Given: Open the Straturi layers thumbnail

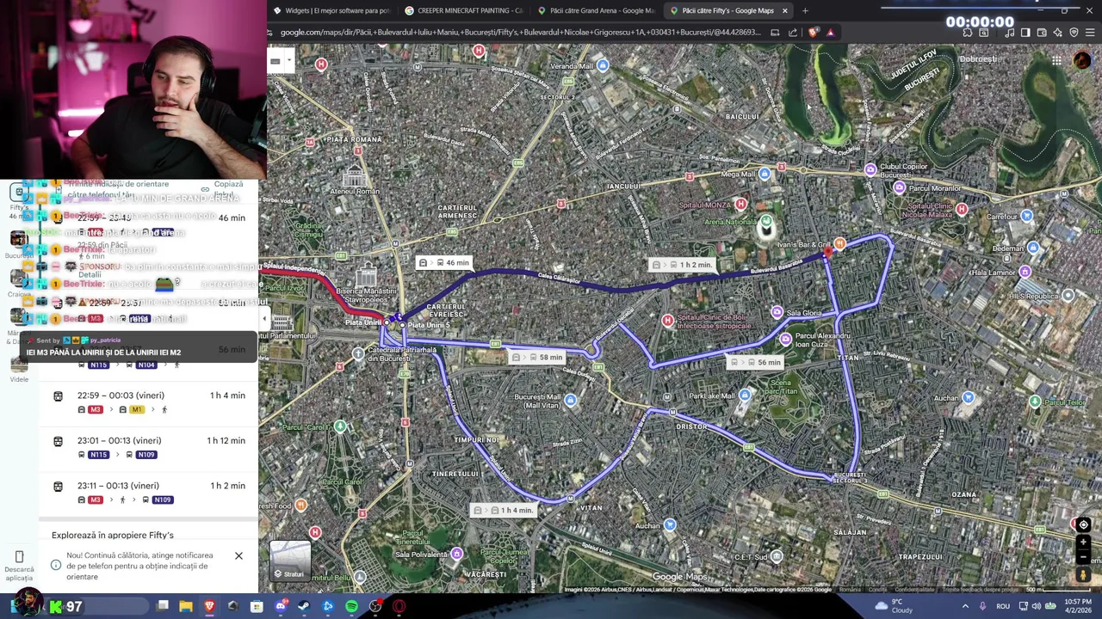Looking at the screenshot, I should pyautogui.click(x=290, y=561).
